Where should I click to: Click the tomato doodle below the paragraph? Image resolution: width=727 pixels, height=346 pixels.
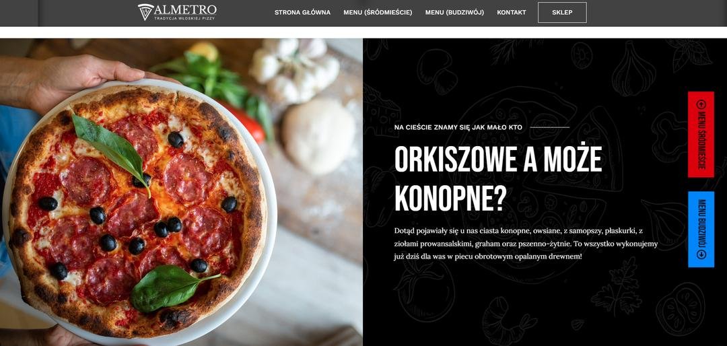coord(425,291)
